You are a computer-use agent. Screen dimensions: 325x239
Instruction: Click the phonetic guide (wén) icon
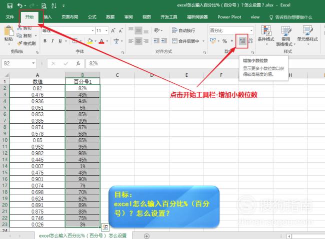click(116, 41)
